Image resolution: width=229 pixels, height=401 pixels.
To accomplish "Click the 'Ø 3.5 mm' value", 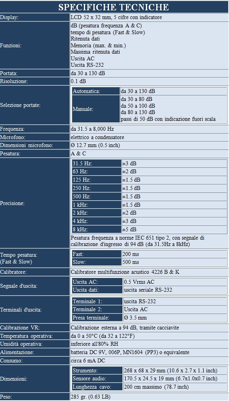I will pyautogui.click(x=135, y=318).
